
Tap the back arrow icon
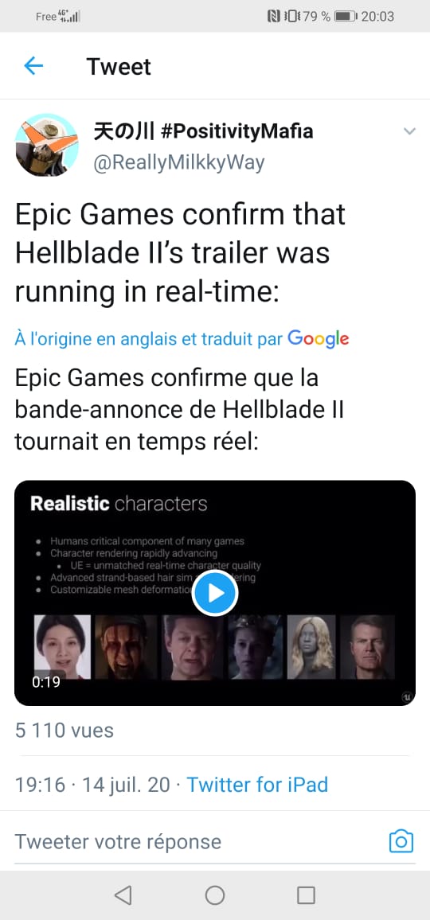pos(33,66)
